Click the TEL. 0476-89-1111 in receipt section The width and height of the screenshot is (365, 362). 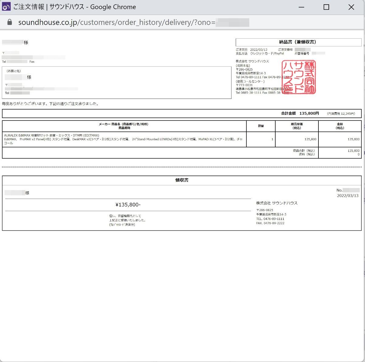click(270, 219)
